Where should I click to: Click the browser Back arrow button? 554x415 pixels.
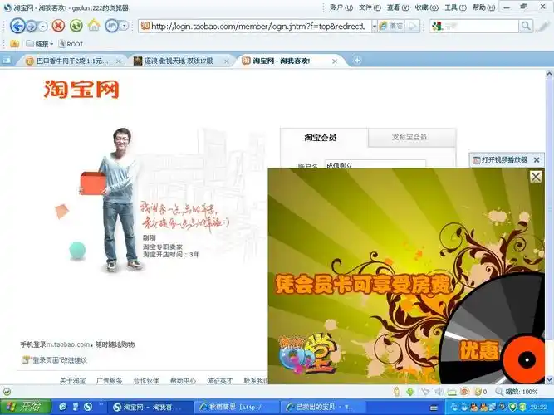17,26
